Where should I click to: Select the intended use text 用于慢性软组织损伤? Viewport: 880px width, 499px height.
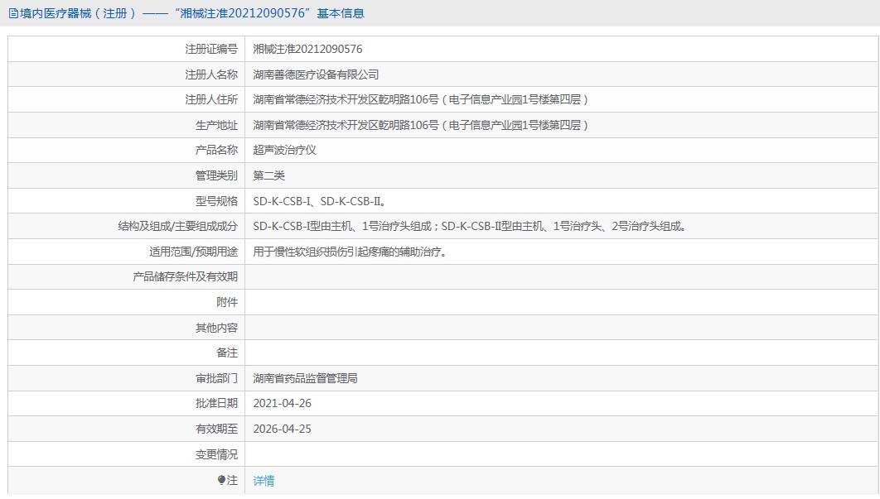coord(350,252)
